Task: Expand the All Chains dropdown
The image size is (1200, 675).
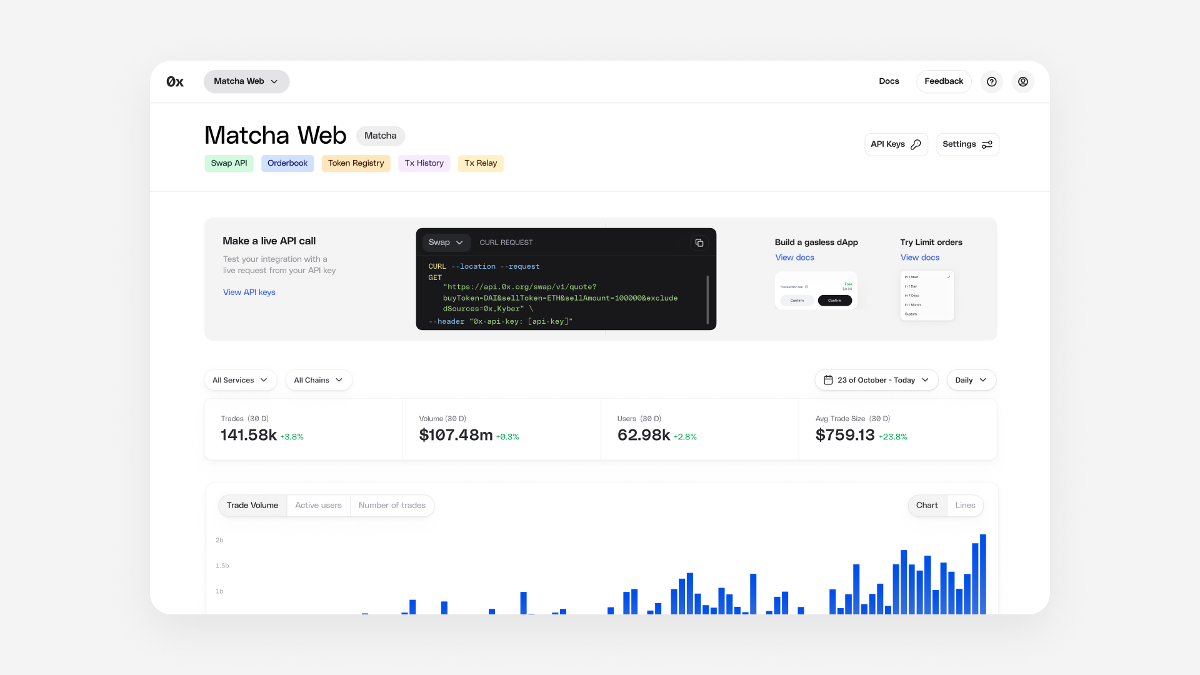Action: 318,379
